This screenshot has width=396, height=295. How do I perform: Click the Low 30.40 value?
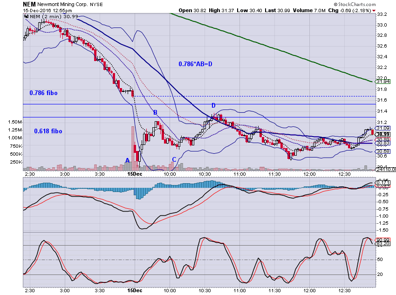pos(249,11)
